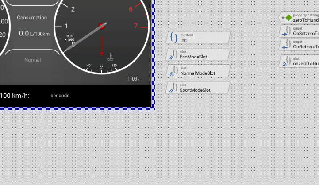The height and width of the screenshot is (185, 319).
Task: Click the Consumption label in dashboard
Action: [32, 18]
